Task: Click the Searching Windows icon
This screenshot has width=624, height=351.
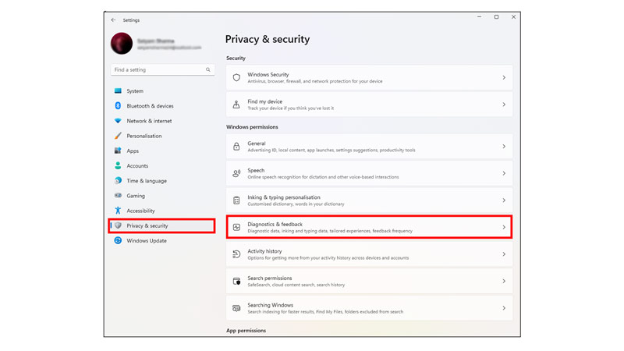Action: 236,308
